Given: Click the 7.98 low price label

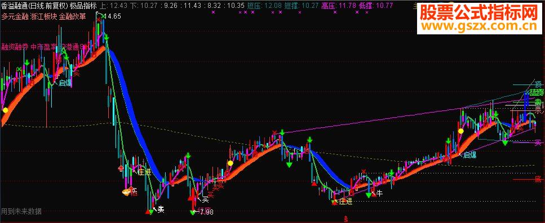Looking at the screenshot, I should 206,212.
